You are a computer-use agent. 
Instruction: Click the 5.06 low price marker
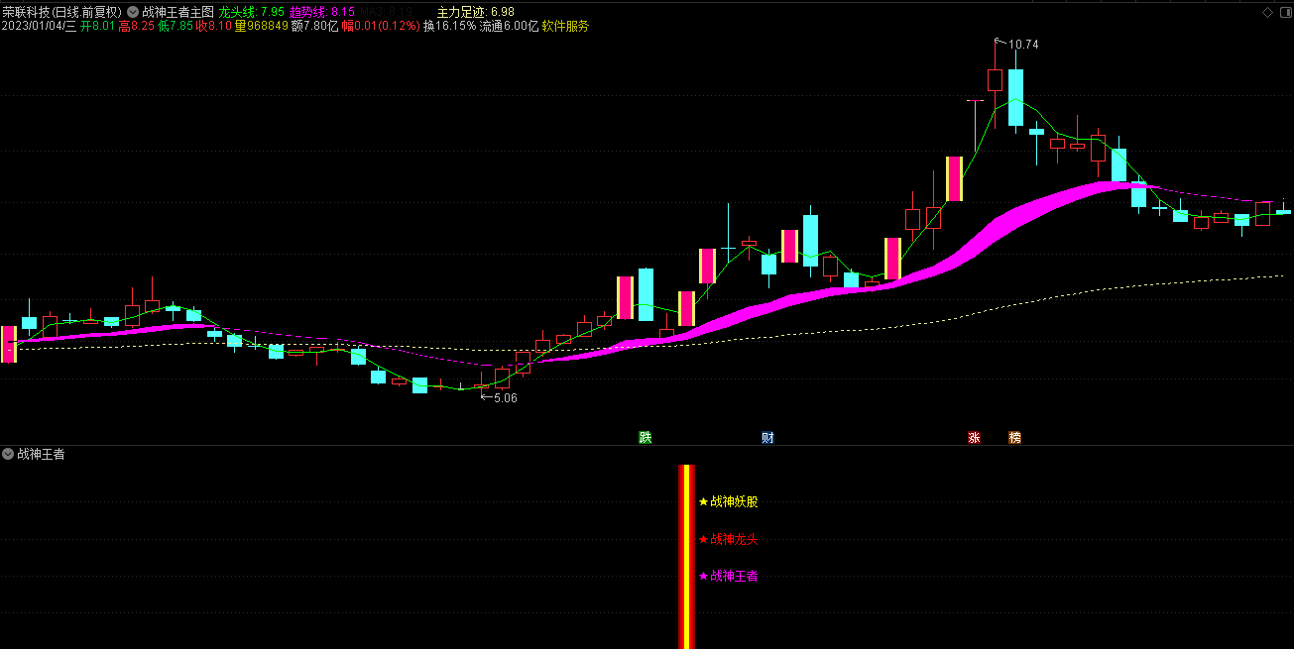pos(505,397)
